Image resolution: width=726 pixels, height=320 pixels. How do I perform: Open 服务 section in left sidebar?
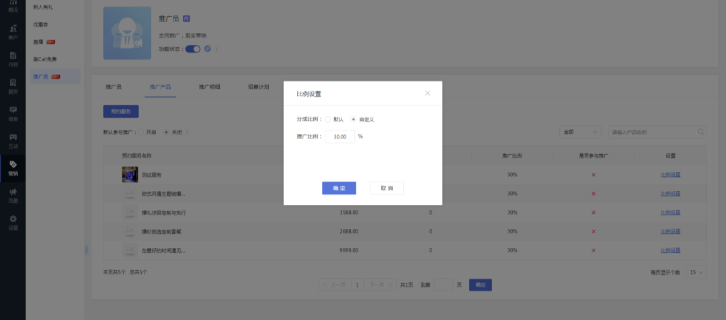coord(13,86)
